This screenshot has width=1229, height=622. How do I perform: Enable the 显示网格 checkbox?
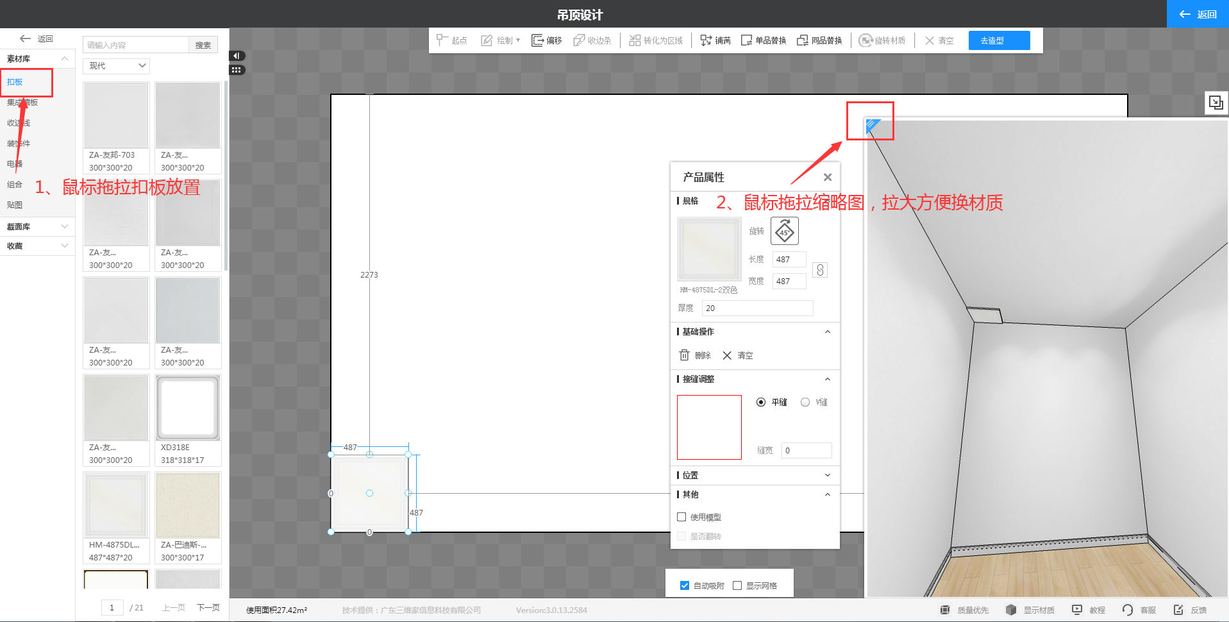(x=737, y=585)
